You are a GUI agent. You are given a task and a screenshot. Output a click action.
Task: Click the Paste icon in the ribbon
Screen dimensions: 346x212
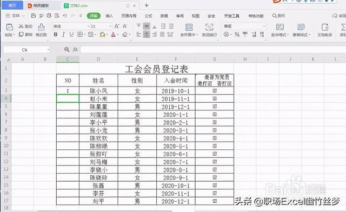tap(9, 28)
